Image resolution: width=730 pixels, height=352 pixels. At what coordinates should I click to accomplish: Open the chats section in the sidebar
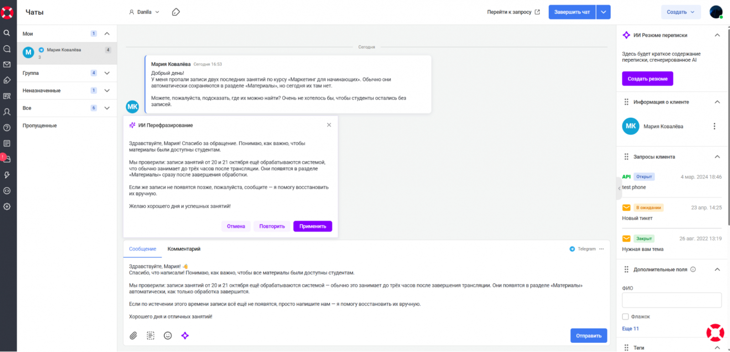(7, 49)
